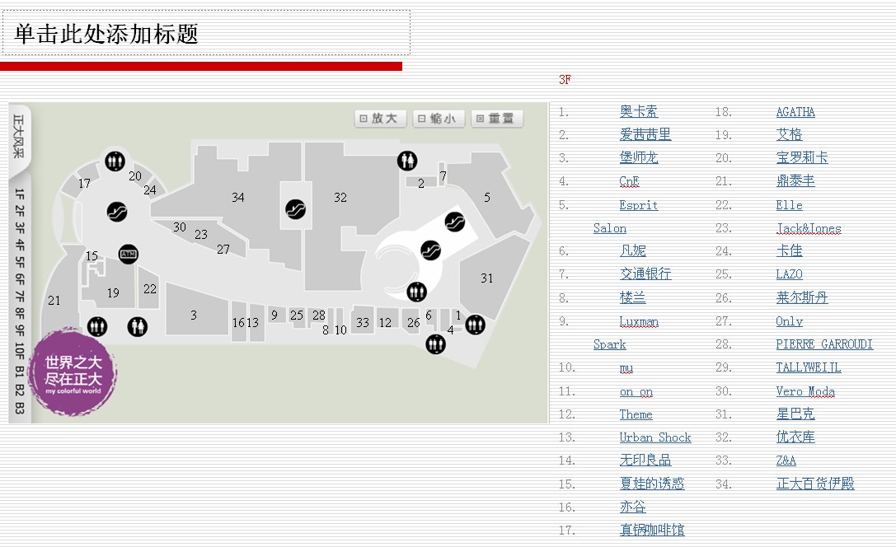Reset the map with the 重置 button

pyautogui.click(x=497, y=119)
